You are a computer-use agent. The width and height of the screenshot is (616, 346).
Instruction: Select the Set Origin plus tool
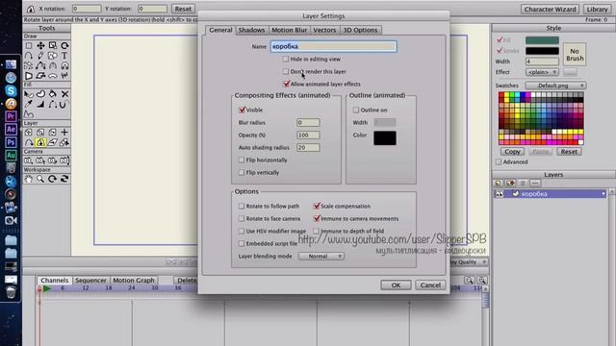64,133
